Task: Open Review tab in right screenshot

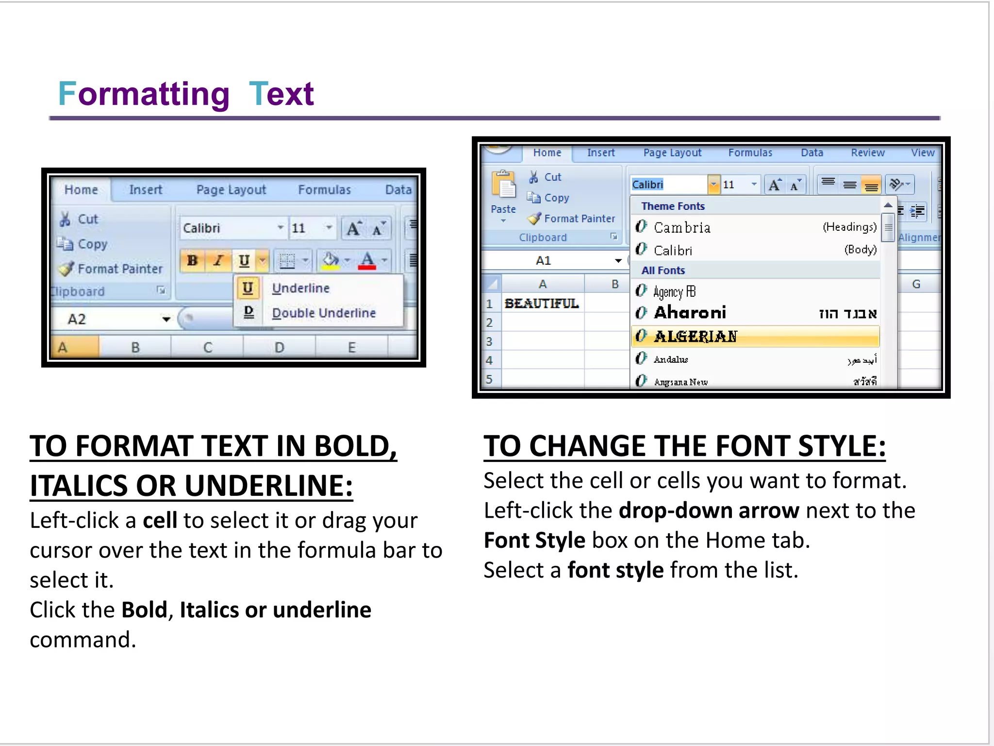Action: 867,153
